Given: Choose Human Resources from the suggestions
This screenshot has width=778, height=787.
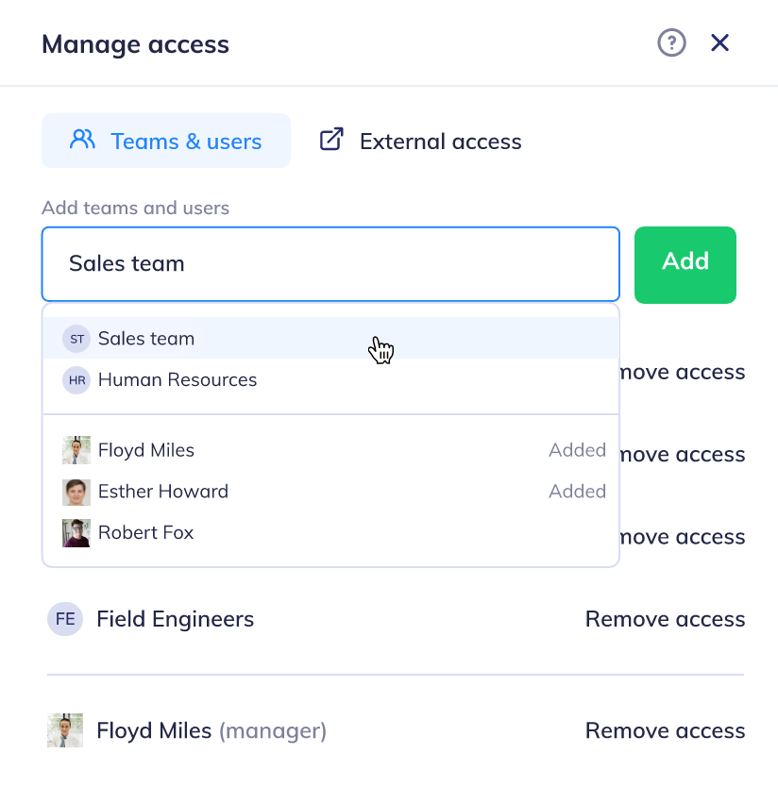Looking at the screenshot, I should (330, 380).
